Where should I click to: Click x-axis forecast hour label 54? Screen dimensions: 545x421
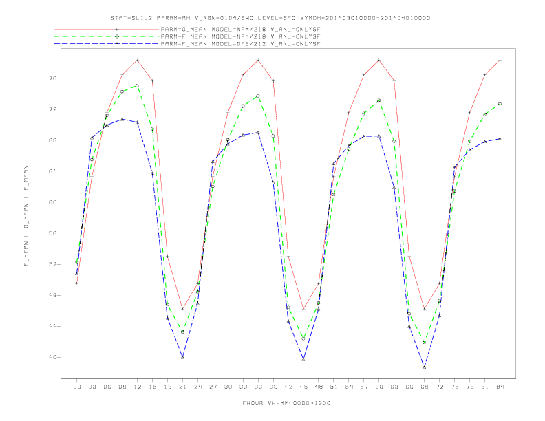pos(349,387)
